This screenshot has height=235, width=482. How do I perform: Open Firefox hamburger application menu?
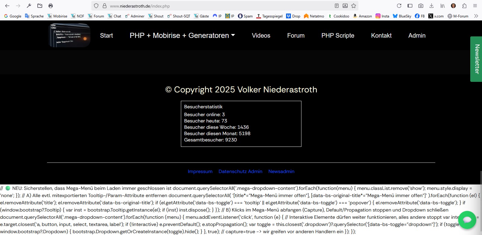coord(475,6)
